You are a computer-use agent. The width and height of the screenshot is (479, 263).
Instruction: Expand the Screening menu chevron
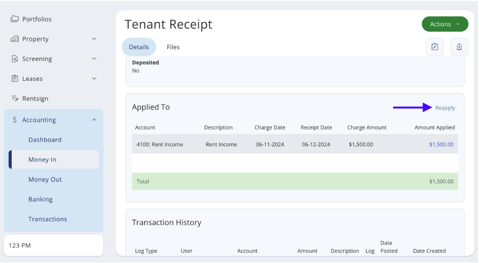point(94,59)
